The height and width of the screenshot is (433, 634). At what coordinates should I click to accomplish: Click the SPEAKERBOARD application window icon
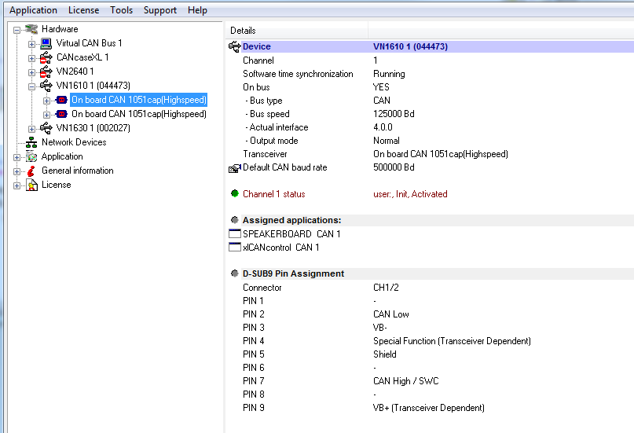235,233
